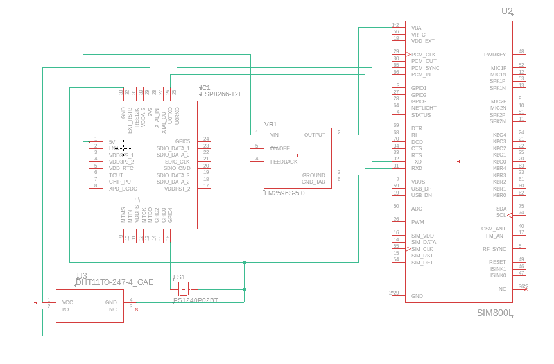Select the PS1240P02BT buzzer symbol
Viewport: 554px width, 364px height.
click(184, 288)
